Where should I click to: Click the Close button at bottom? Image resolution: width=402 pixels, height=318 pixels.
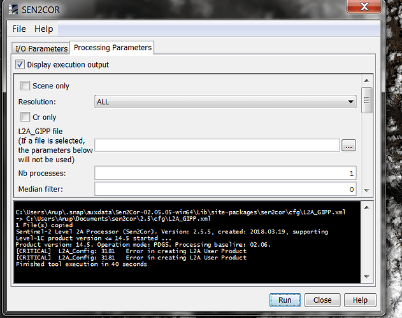(x=322, y=300)
